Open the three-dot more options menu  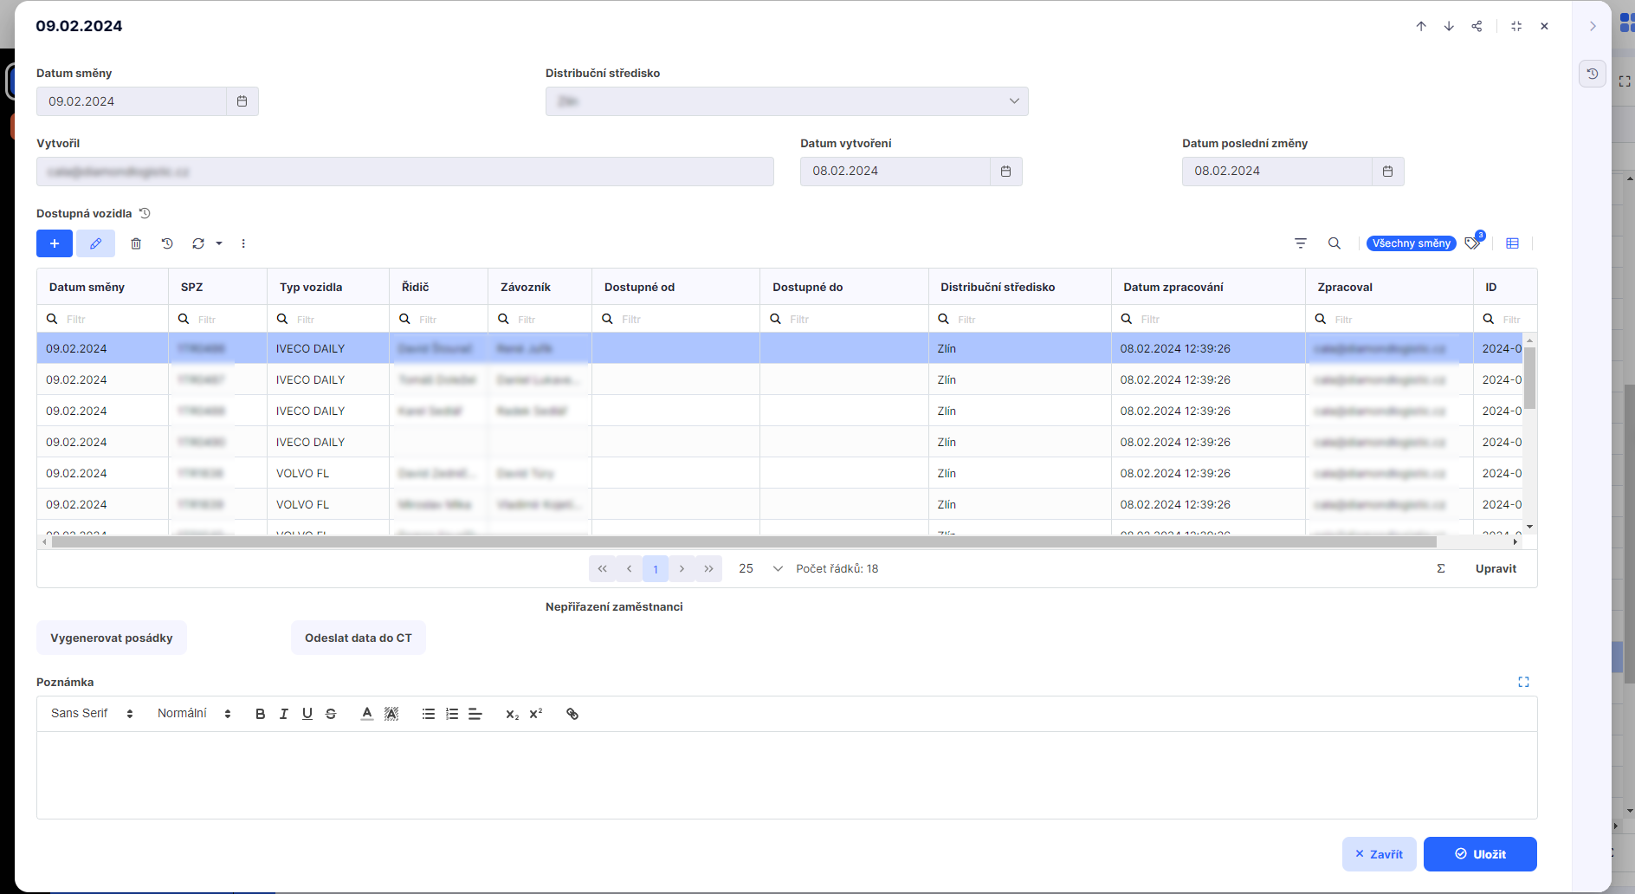pos(243,243)
